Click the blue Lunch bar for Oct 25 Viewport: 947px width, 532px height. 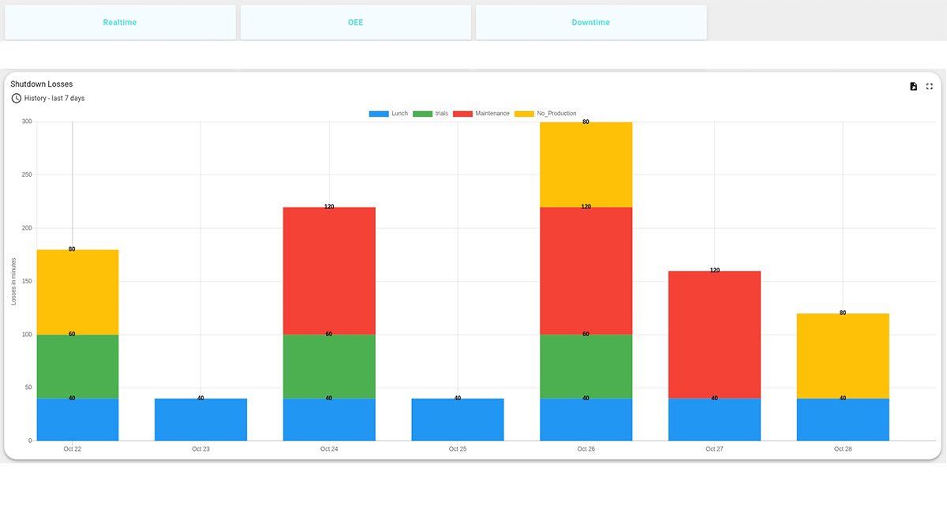click(458, 419)
